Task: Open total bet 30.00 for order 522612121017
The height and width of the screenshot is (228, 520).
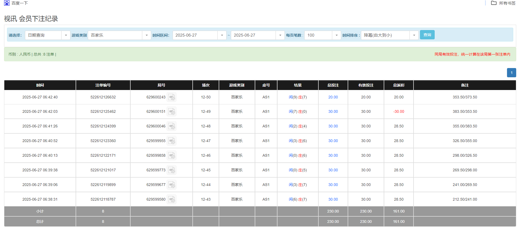Action: pyautogui.click(x=333, y=170)
